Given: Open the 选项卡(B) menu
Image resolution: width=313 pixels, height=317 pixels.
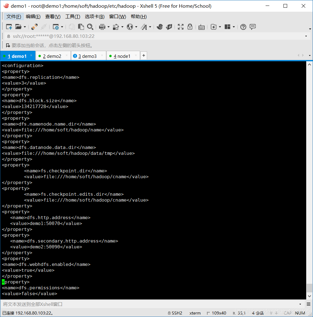Looking at the screenshot, I should click(x=94, y=17).
